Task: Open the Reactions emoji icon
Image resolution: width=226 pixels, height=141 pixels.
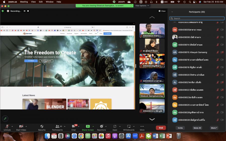Action: 101,126
